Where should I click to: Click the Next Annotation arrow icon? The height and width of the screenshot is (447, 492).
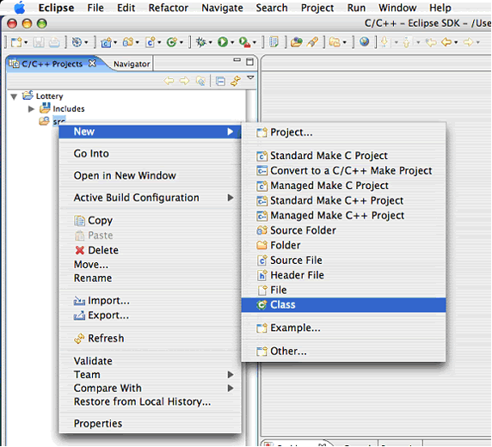(x=384, y=42)
